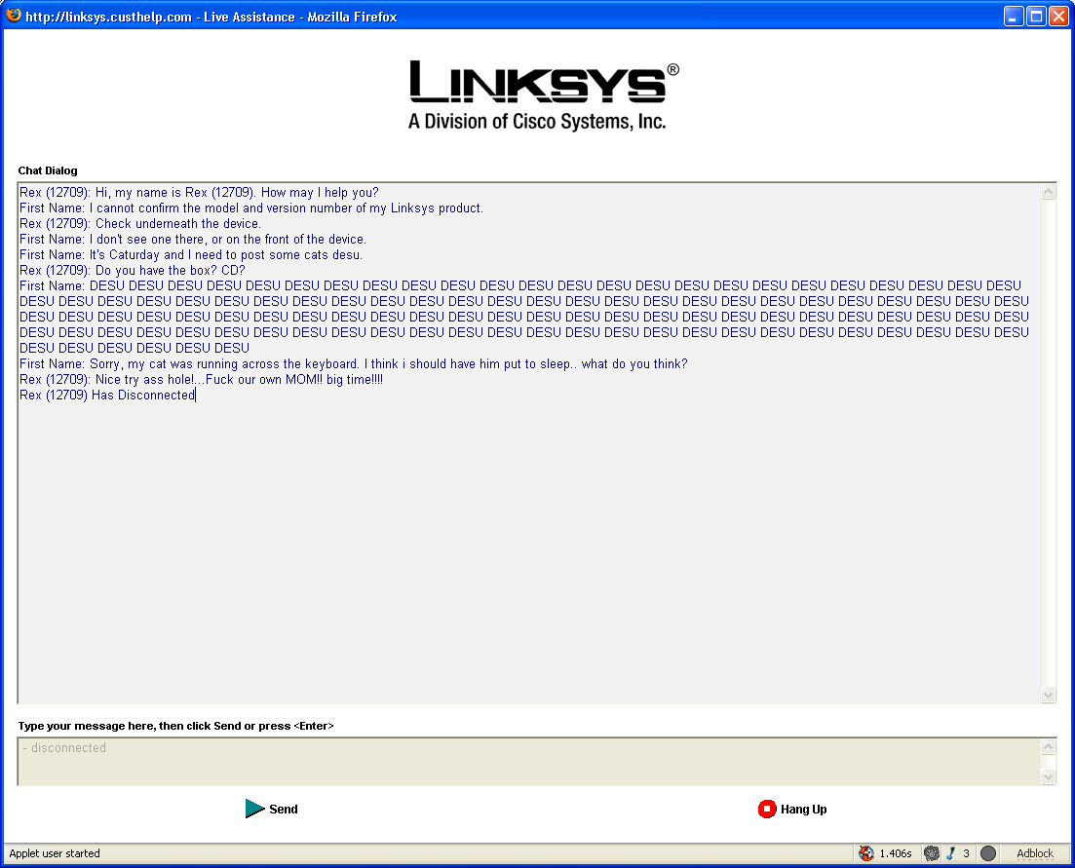Click the down arrow of message box scrollbar

[x=1049, y=776]
